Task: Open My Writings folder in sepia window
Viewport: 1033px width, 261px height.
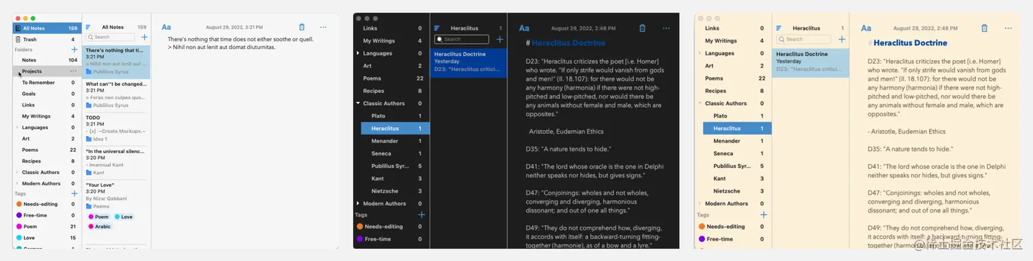Action: pos(734,41)
